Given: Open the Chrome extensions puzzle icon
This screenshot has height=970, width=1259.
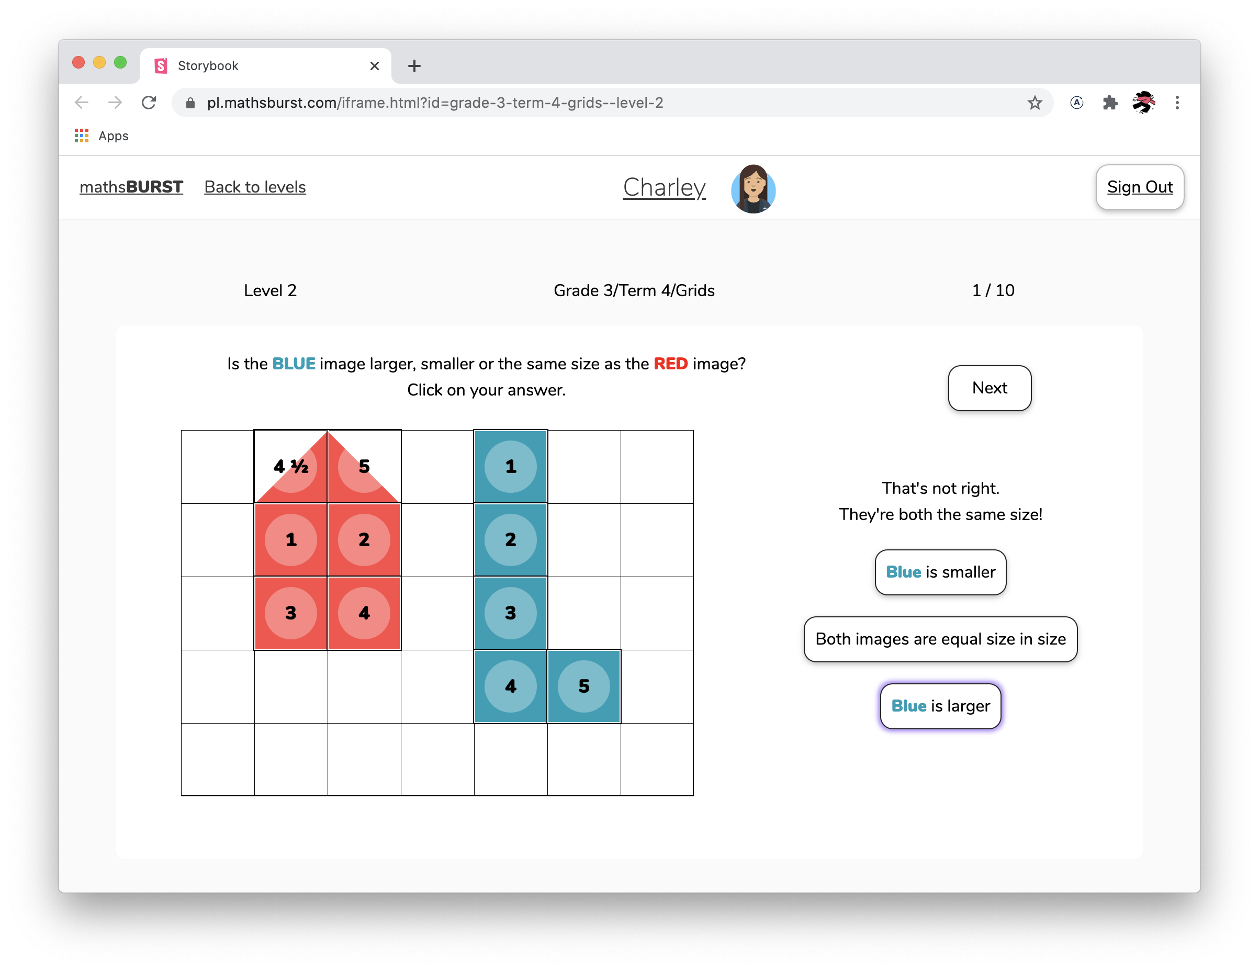Looking at the screenshot, I should [1110, 103].
